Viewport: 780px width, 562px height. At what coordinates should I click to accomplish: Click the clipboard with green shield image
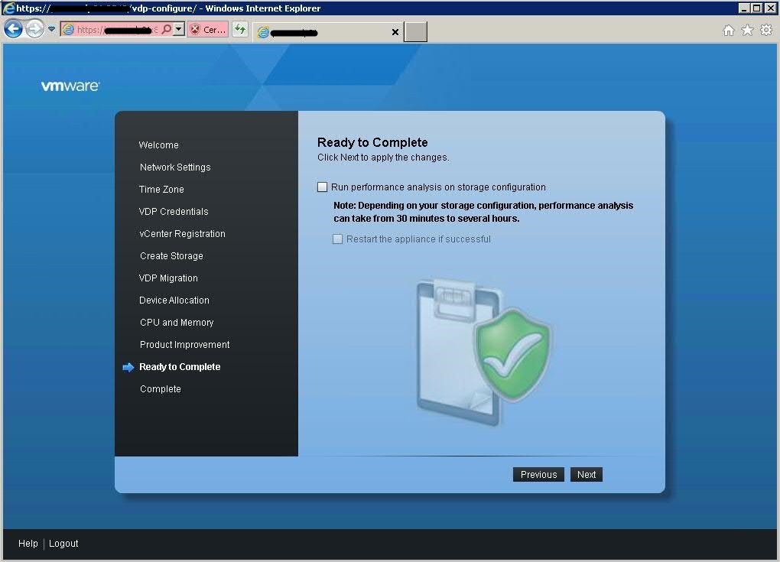(483, 352)
